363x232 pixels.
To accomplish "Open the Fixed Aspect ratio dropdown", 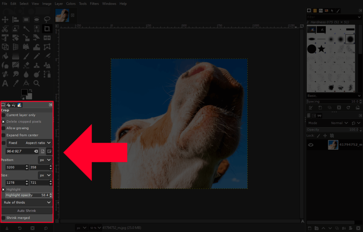I will point(29,143).
